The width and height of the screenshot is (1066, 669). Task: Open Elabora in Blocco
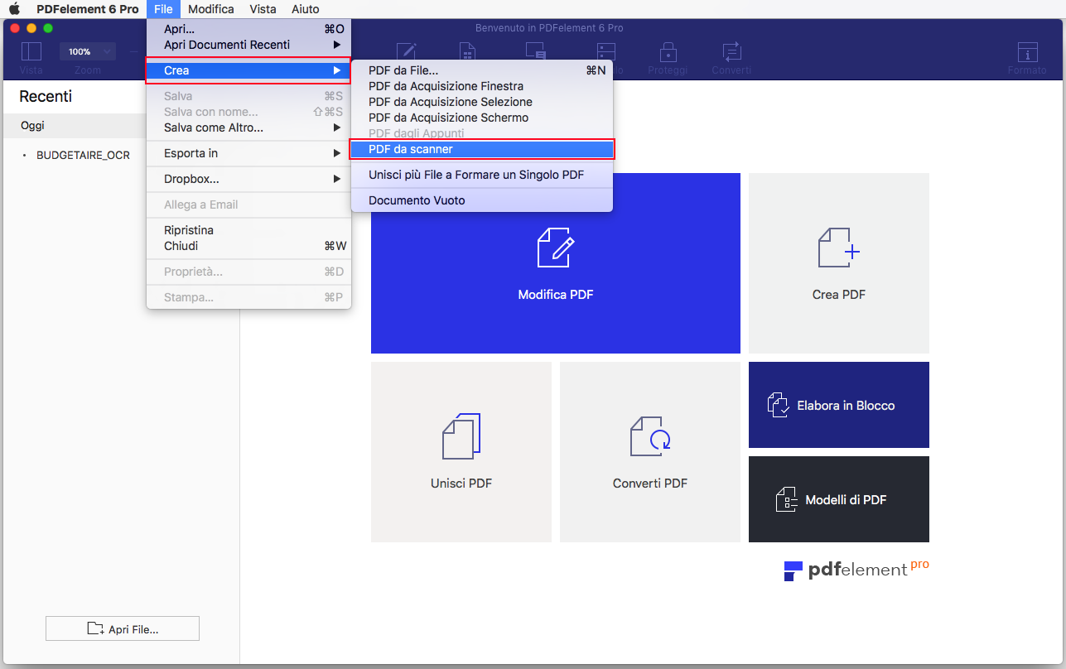click(839, 405)
